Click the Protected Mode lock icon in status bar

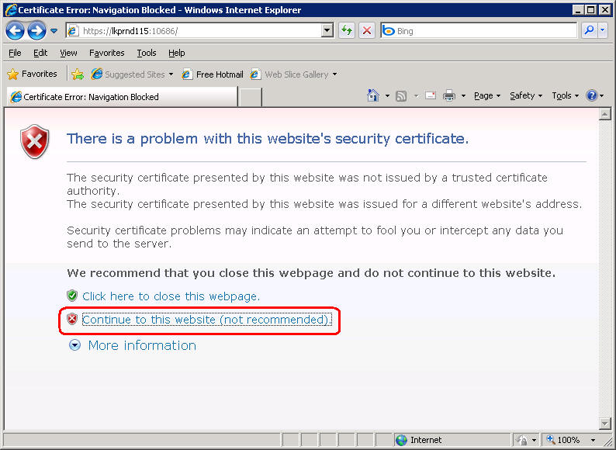tap(522, 440)
